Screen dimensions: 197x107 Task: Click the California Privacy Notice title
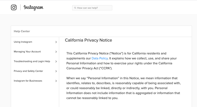coord(88,40)
